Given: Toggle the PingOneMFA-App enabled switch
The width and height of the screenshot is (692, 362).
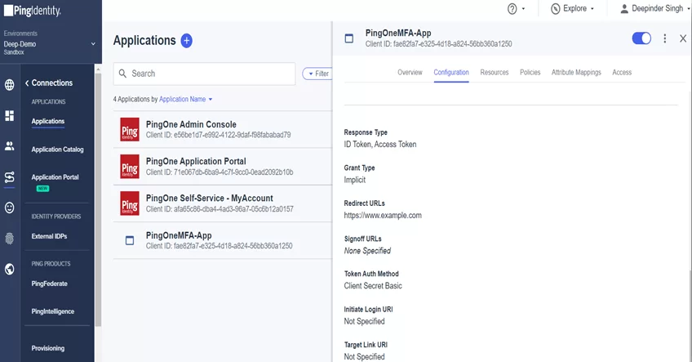Looking at the screenshot, I should click(x=641, y=38).
